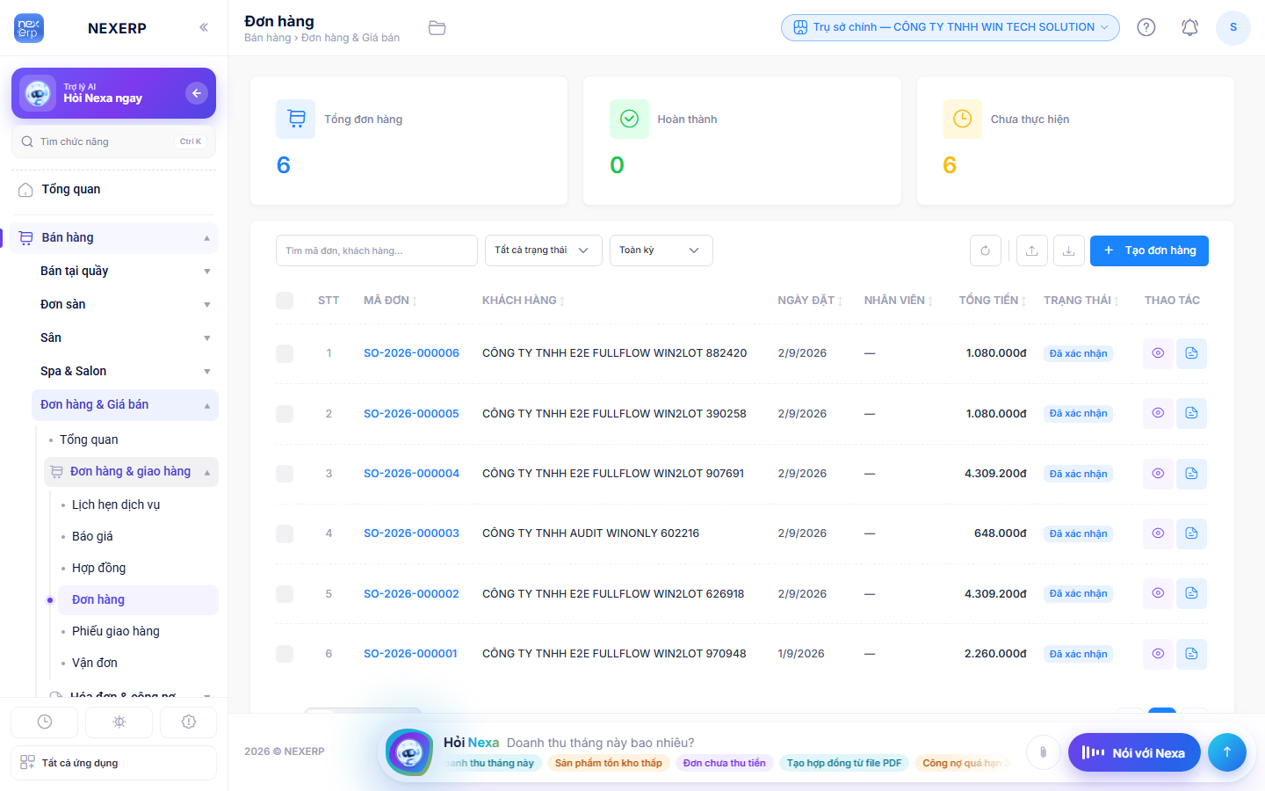Click 'Tìm chức năng' sidebar search box

click(x=113, y=142)
